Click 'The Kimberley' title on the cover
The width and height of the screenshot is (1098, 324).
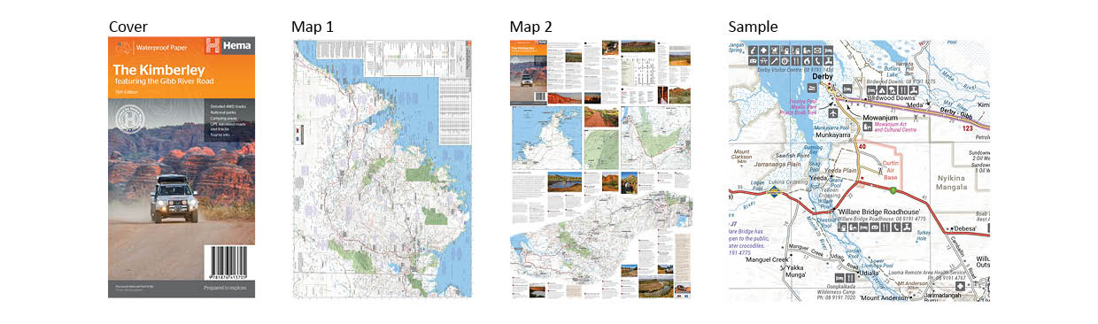(x=159, y=70)
